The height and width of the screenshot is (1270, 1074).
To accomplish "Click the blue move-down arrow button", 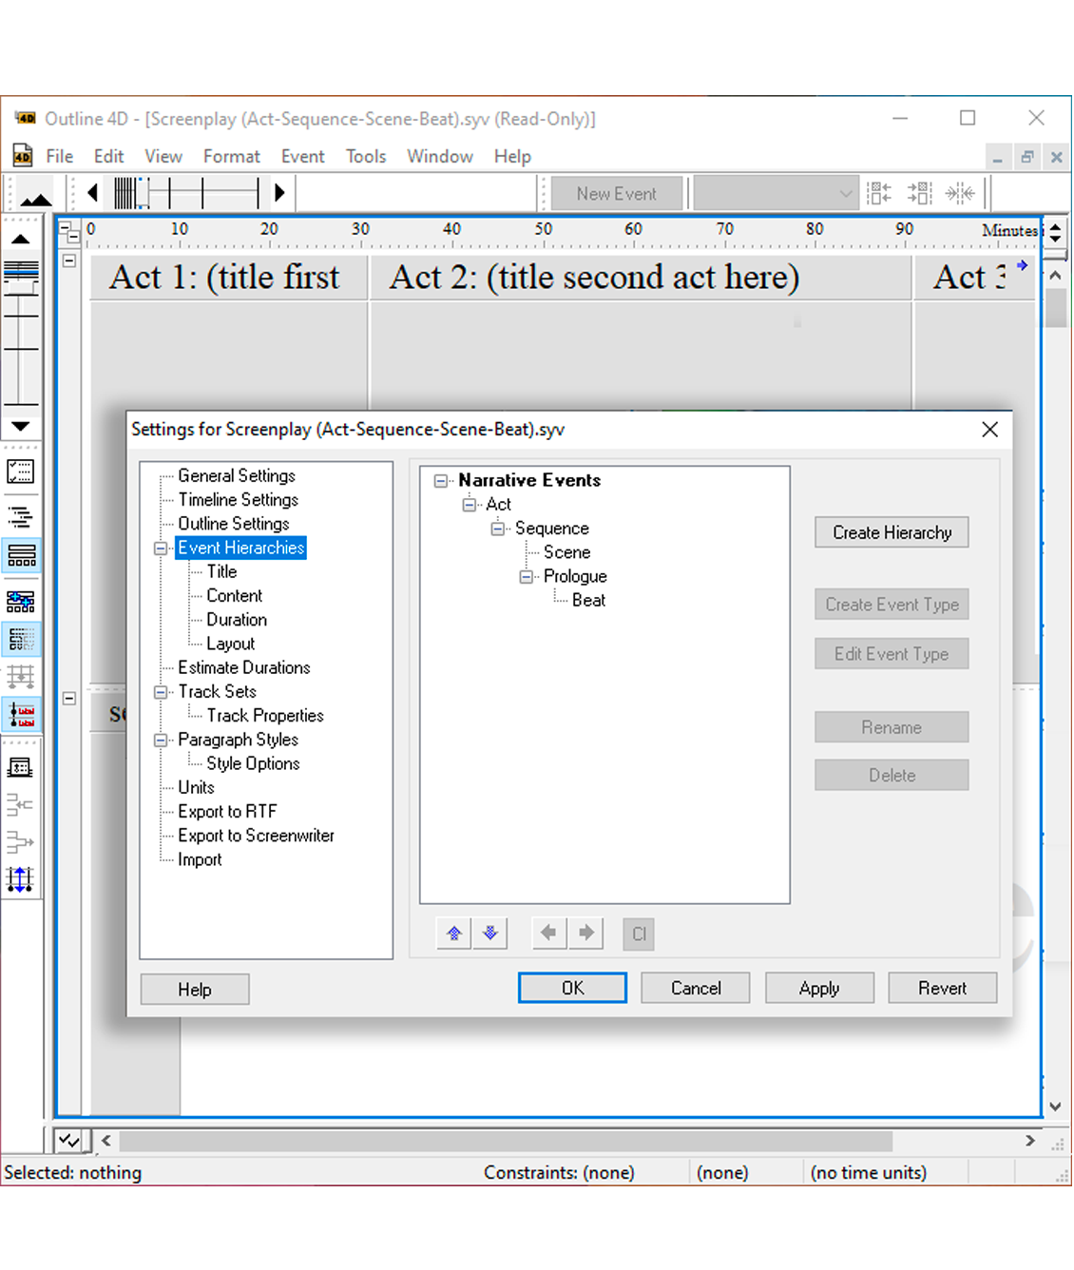I will coord(490,933).
